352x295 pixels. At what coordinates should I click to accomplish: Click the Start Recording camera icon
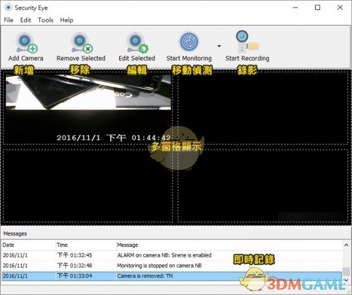247,42
